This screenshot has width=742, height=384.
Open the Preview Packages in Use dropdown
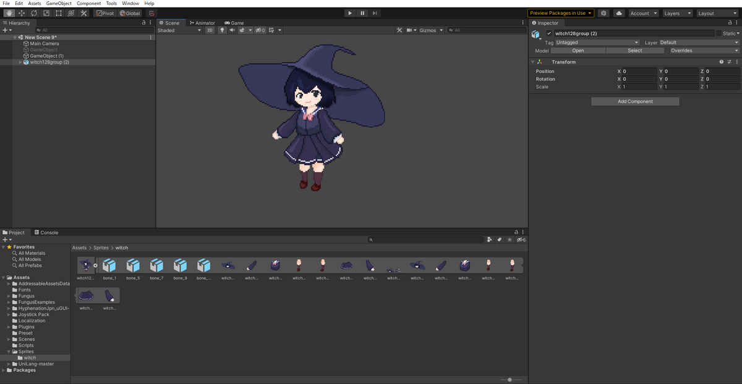click(x=561, y=13)
